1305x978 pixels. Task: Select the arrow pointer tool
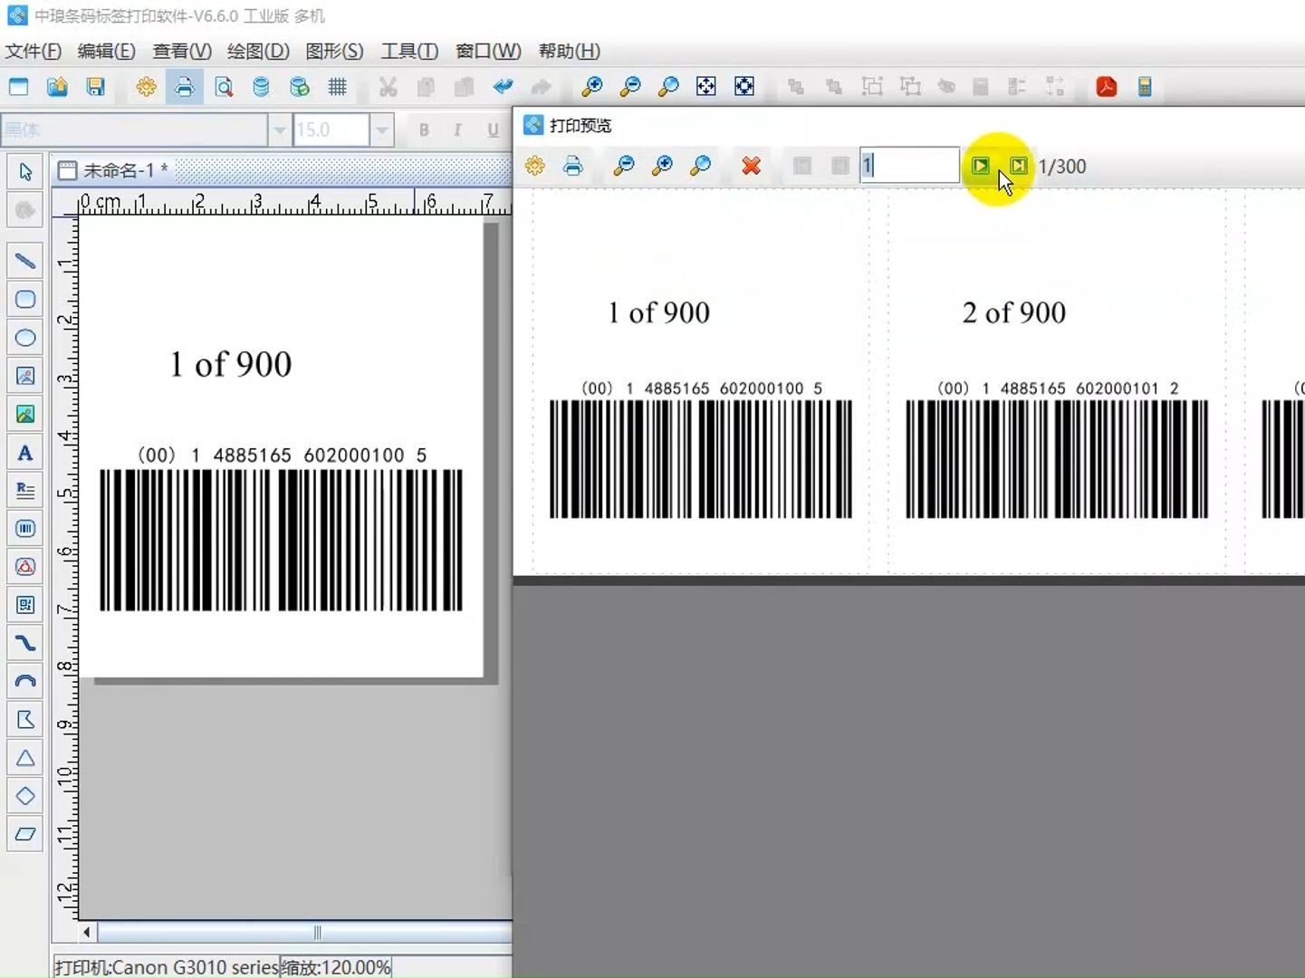click(x=25, y=172)
